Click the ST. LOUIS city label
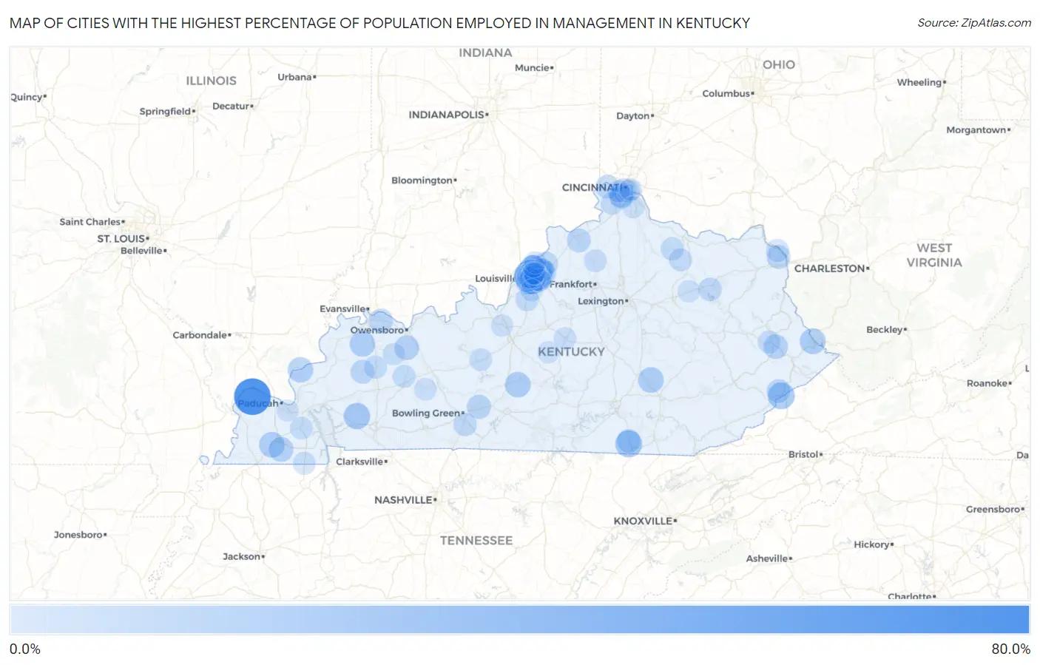 coord(121,238)
